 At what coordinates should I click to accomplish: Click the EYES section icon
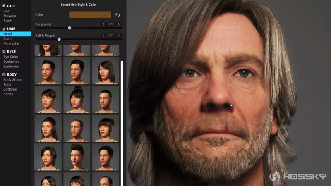4,51
